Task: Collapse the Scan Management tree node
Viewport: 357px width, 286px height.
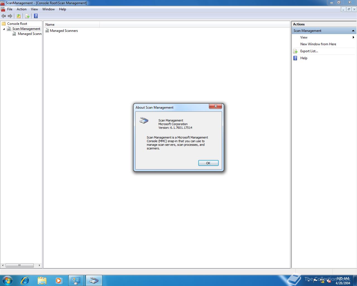Action: 4,29
